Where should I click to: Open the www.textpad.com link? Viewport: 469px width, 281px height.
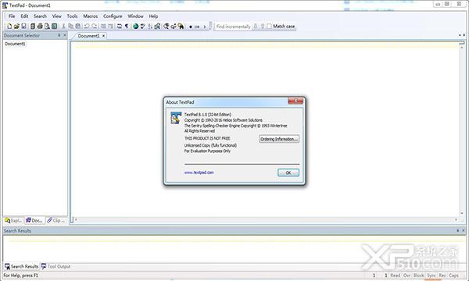pyautogui.click(x=199, y=173)
